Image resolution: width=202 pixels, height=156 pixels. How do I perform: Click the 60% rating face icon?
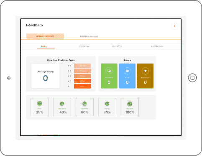pos(84,104)
